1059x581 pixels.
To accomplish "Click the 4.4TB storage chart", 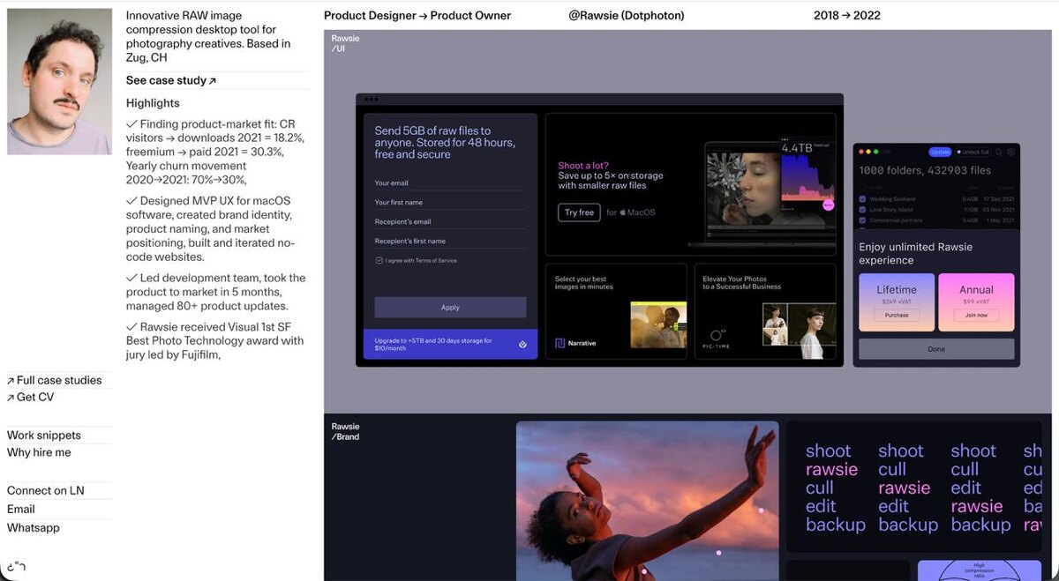I will (x=807, y=176).
